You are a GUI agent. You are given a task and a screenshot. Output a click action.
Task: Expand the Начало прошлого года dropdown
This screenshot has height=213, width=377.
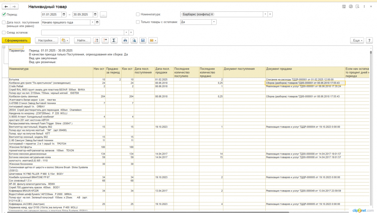click(92, 22)
